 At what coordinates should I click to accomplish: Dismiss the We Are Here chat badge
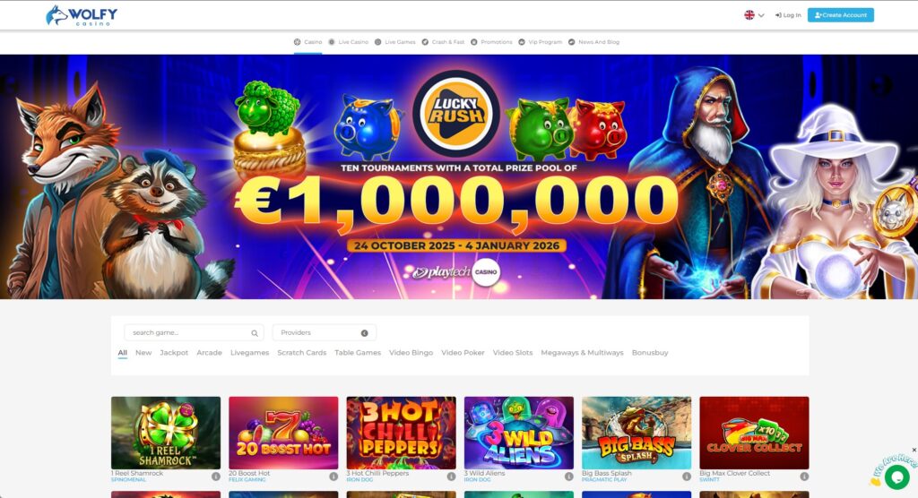click(x=914, y=450)
